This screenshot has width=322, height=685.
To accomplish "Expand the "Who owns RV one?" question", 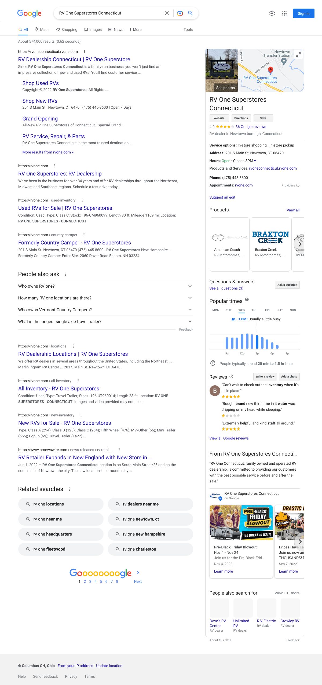I will 190,286.
